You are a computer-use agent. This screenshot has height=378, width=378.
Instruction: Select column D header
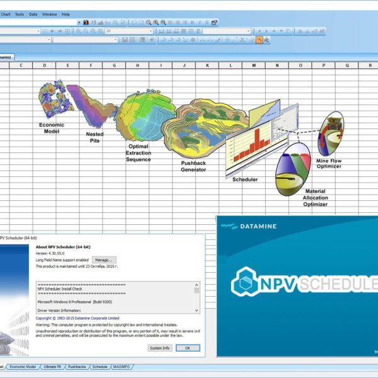click(44, 66)
